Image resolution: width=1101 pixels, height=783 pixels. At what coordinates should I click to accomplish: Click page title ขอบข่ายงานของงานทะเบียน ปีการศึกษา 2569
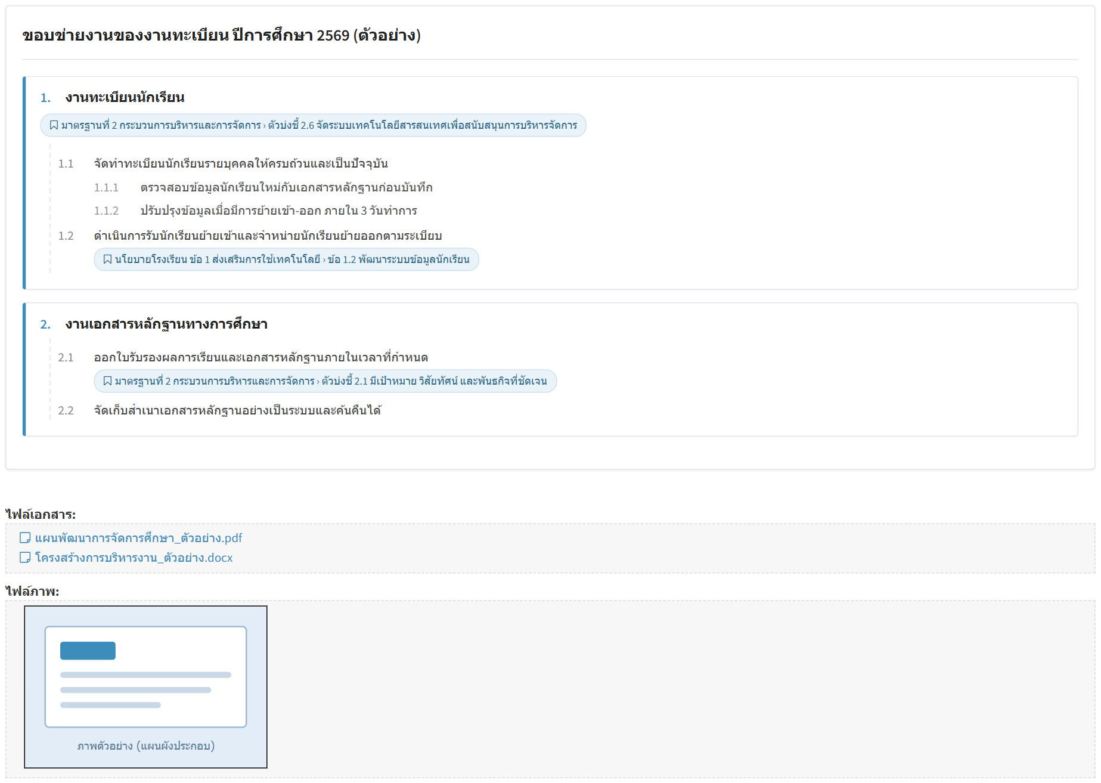coord(221,35)
